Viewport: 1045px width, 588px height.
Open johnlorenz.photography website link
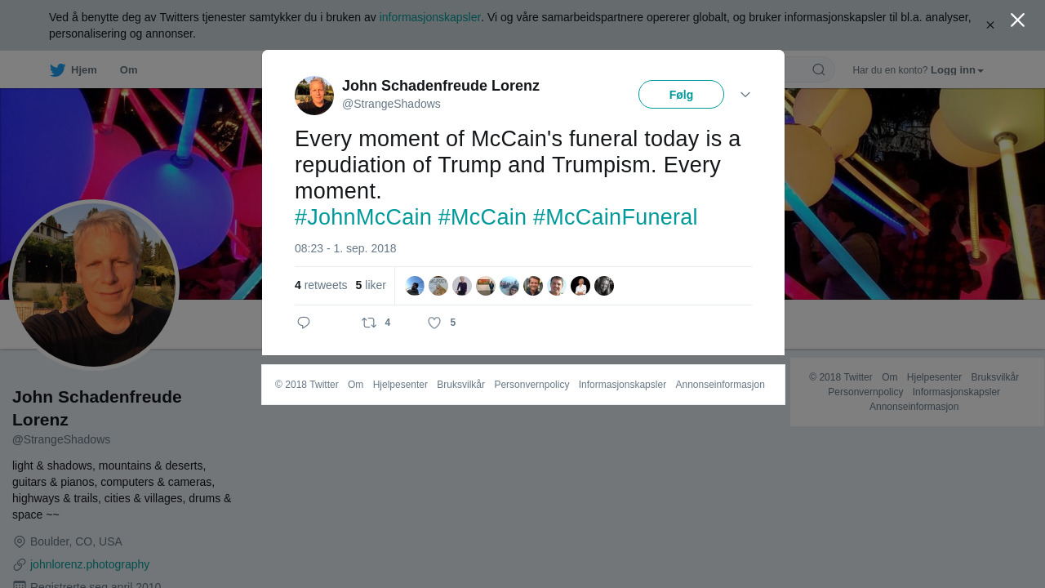pyautogui.click(x=90, y=564)
